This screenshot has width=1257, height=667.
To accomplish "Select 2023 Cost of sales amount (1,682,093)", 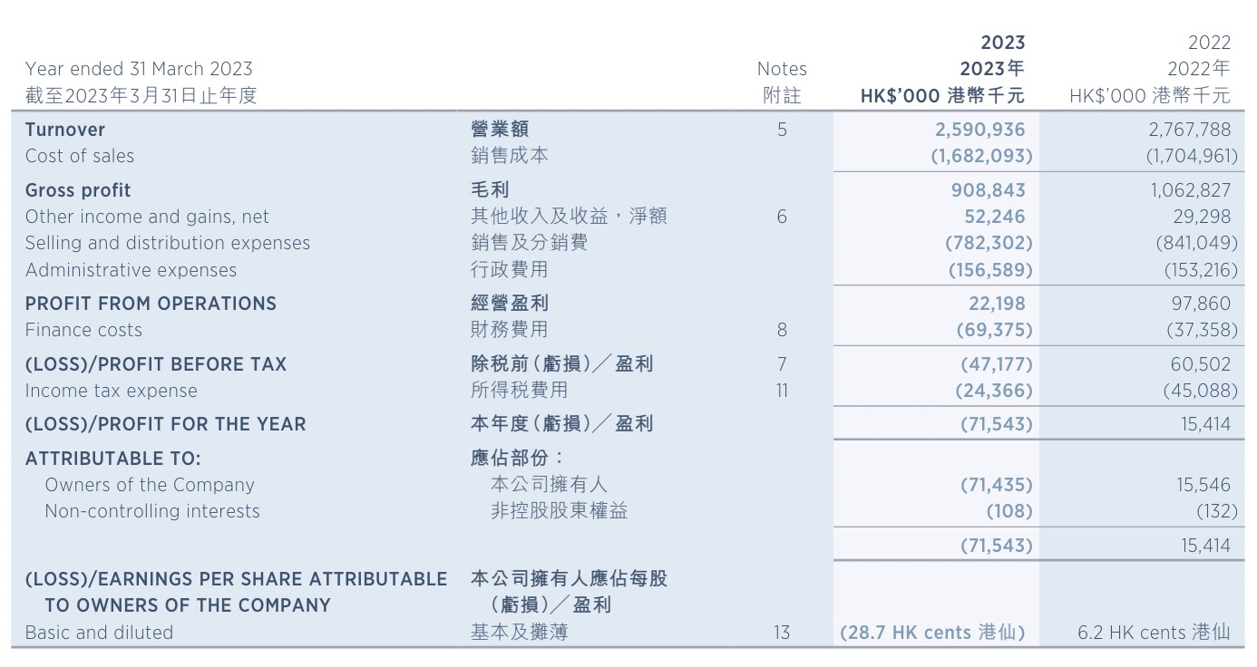I will click(981, 156).
